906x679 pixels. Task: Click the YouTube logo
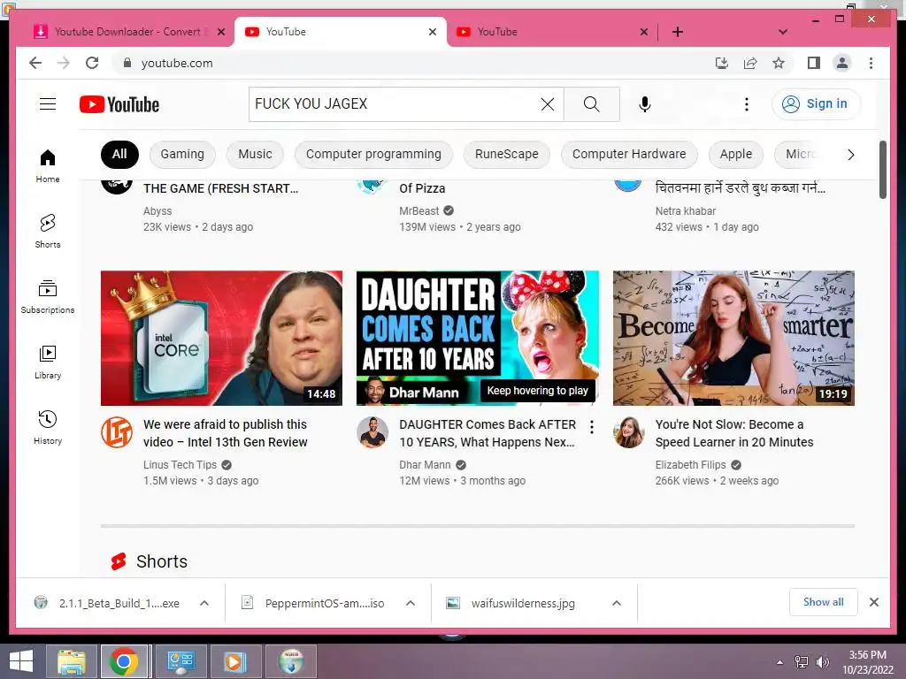119,104
